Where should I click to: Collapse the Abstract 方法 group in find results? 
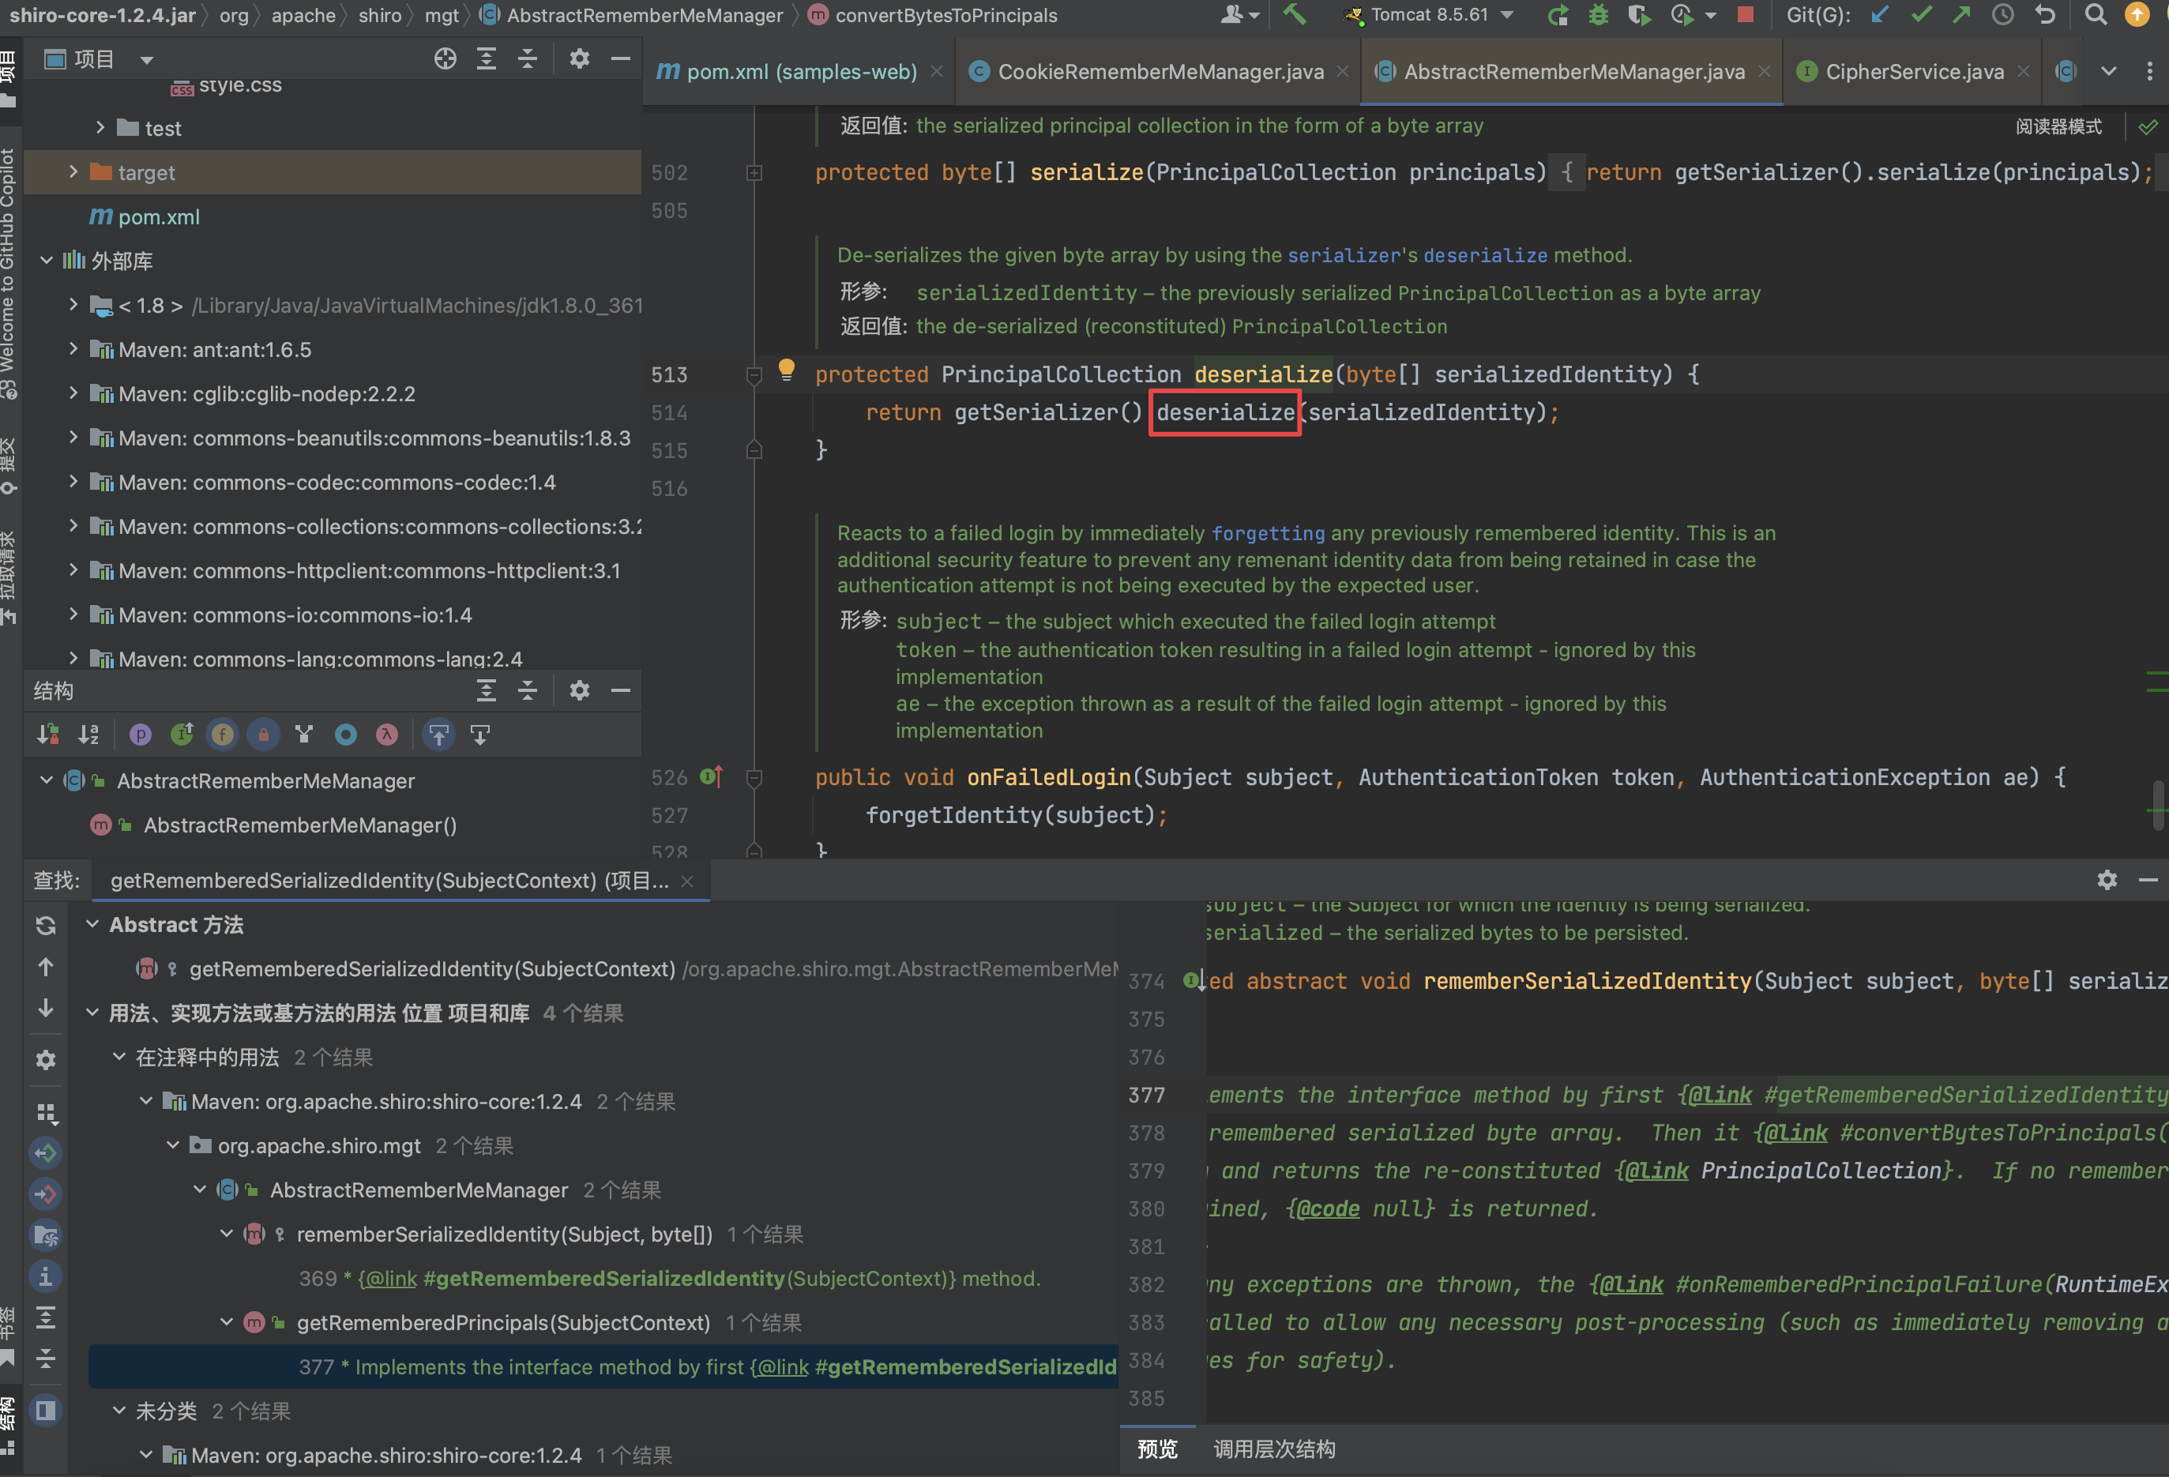[x=92, y=925]
